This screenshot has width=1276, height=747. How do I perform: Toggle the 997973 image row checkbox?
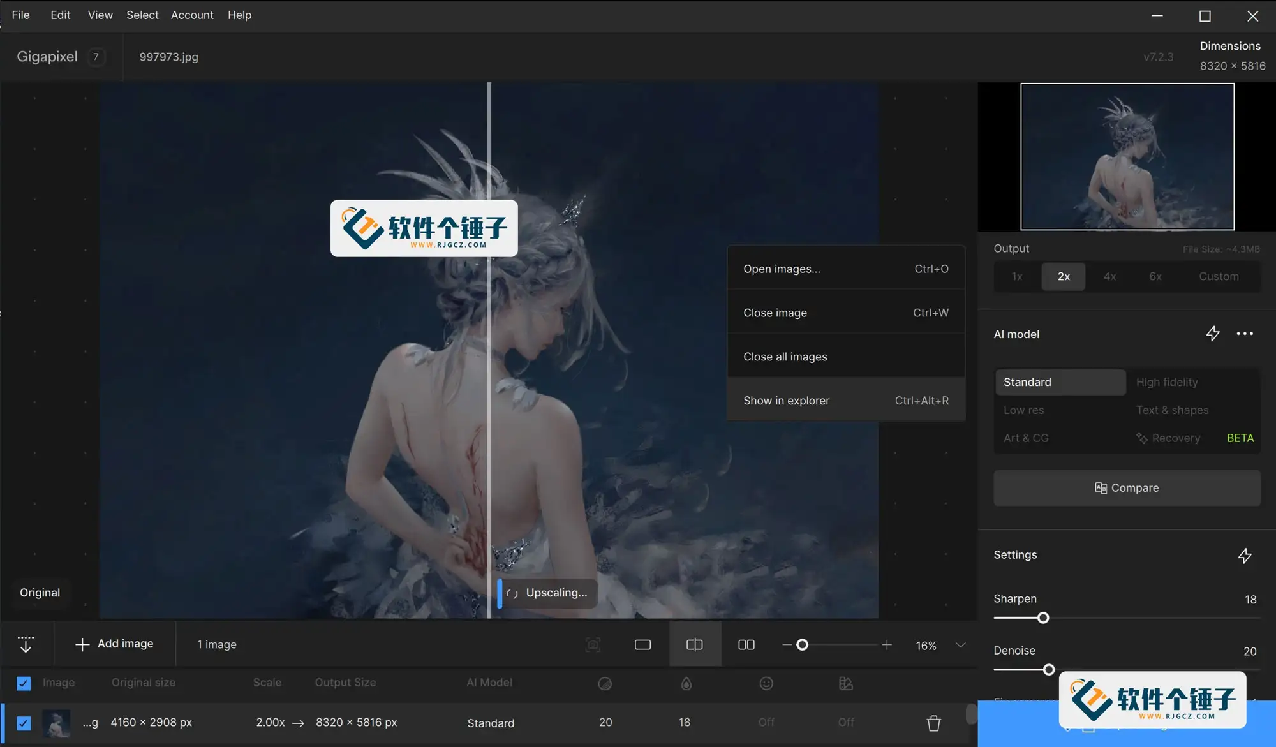(x=24, y=723)
